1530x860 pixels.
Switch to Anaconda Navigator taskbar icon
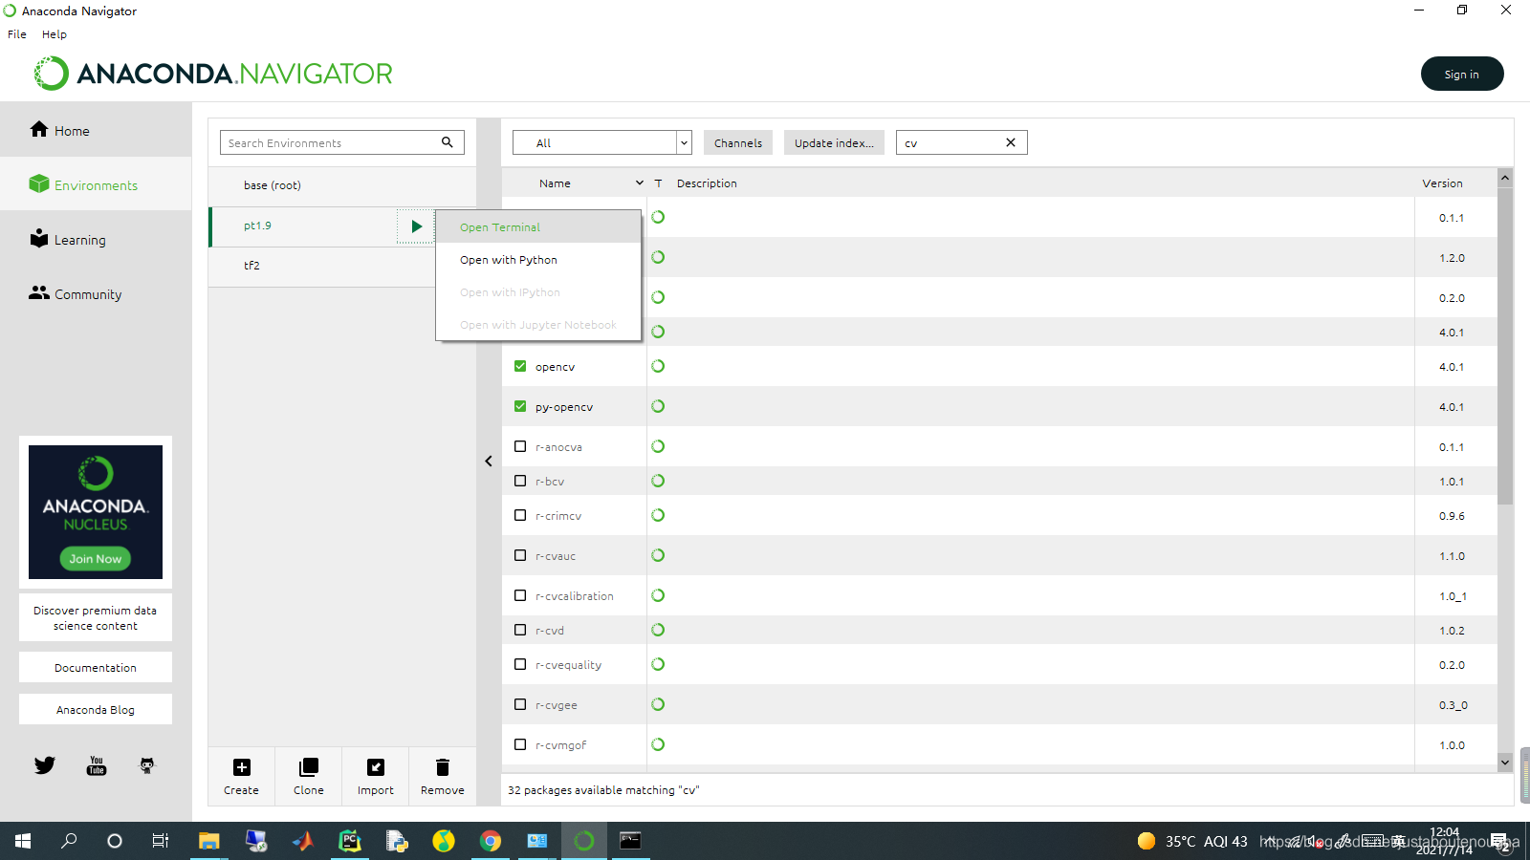[584, 841]
